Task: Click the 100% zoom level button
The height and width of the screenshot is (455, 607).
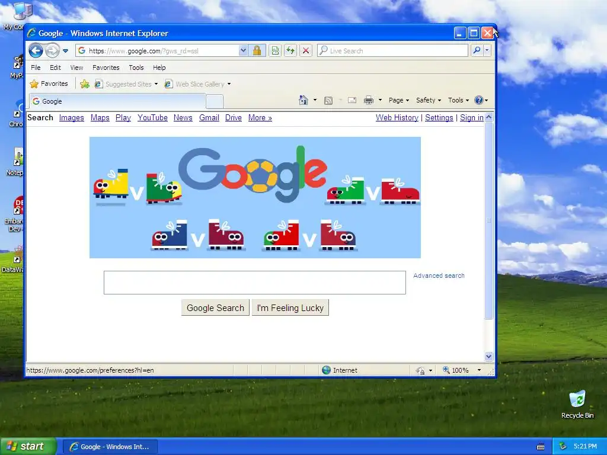Action: coord(456,370)
